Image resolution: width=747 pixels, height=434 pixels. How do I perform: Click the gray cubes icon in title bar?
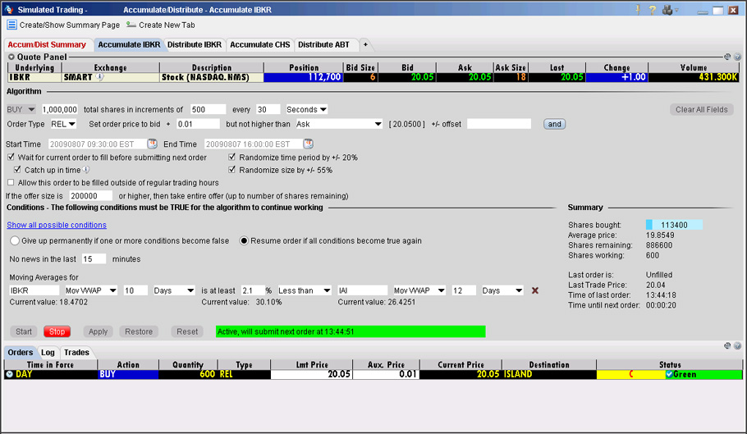click(x=667, y=10)
